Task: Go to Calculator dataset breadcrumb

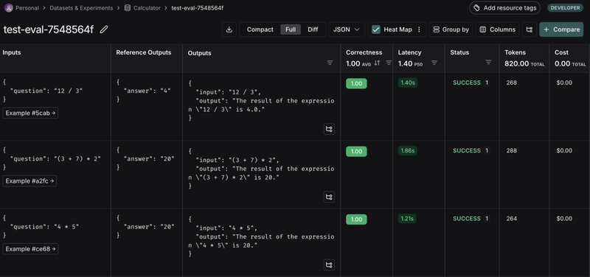Action: [147, 8]
